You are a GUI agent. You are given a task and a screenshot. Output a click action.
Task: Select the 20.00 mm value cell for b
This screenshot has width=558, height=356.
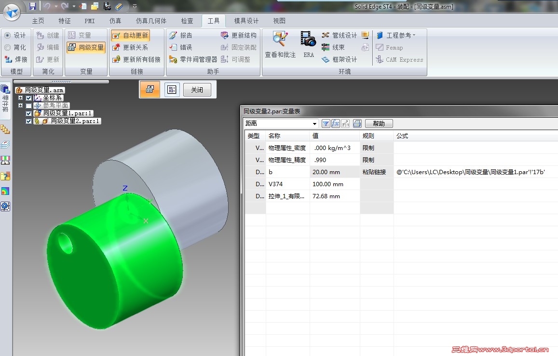335,172
